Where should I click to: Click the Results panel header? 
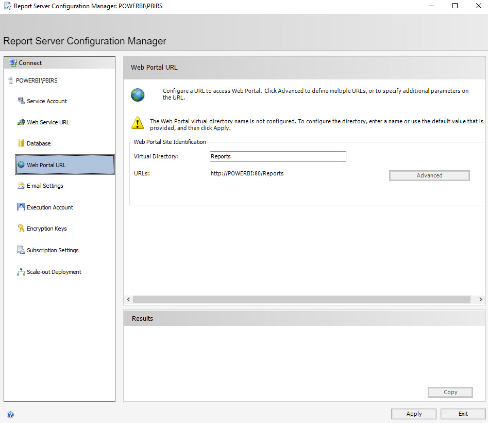(305, 318)
